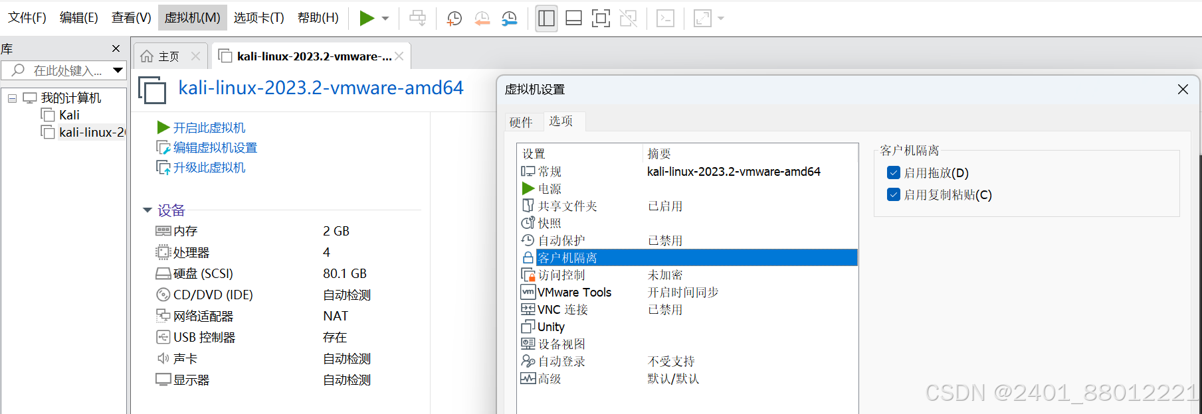Open the 文件(F) menu
Image resolution: width=1202 pixels, height=414 pixels.
[x=27, y=18]
